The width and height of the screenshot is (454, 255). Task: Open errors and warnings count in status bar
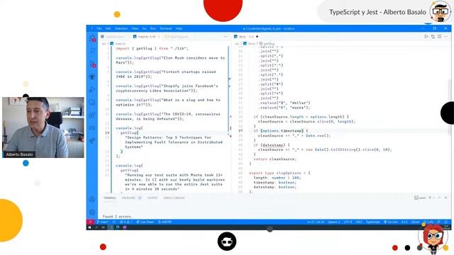[126, 222]
